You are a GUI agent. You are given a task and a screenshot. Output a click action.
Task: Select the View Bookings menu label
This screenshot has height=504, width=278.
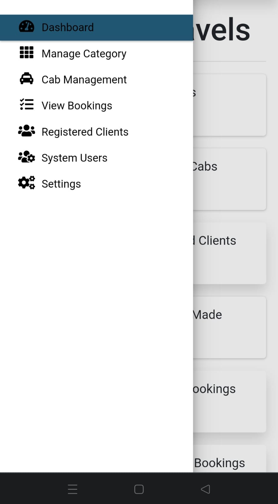click(77, 106)
